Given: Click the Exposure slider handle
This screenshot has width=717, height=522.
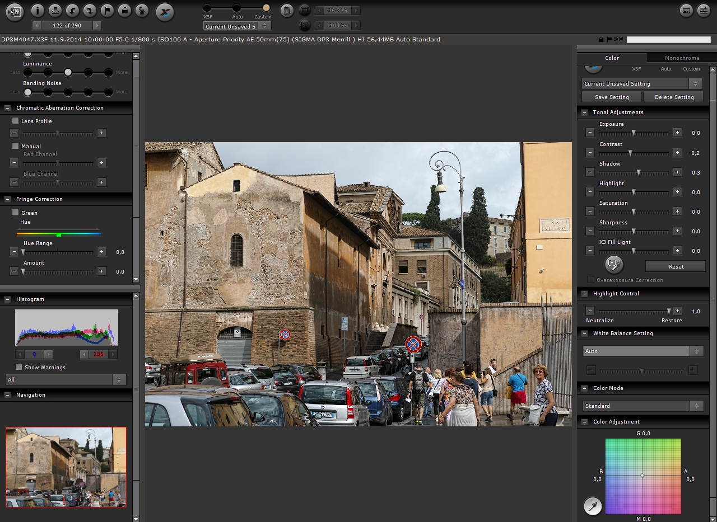Looking at the screenshot, I should (x=634, y=133).
